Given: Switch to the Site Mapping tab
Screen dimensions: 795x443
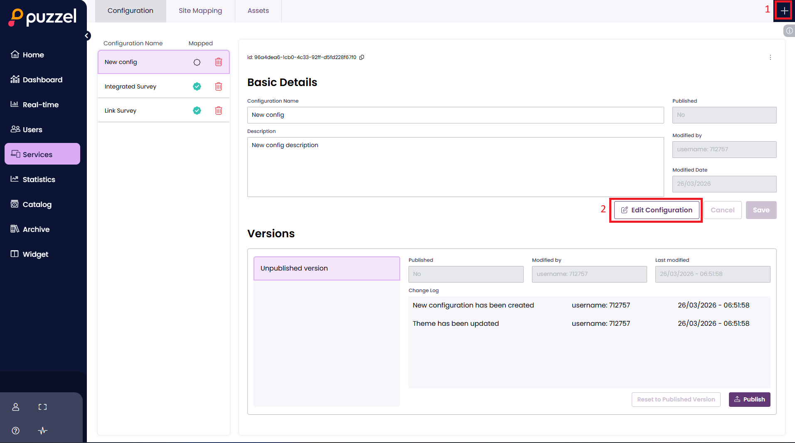Looking at the screenshot, I should click(200, 10).
